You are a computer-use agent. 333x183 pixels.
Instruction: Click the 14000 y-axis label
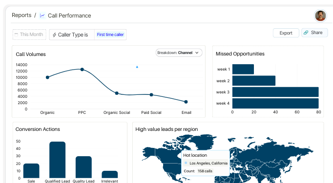pyautogui.click(x=21, y=65)
